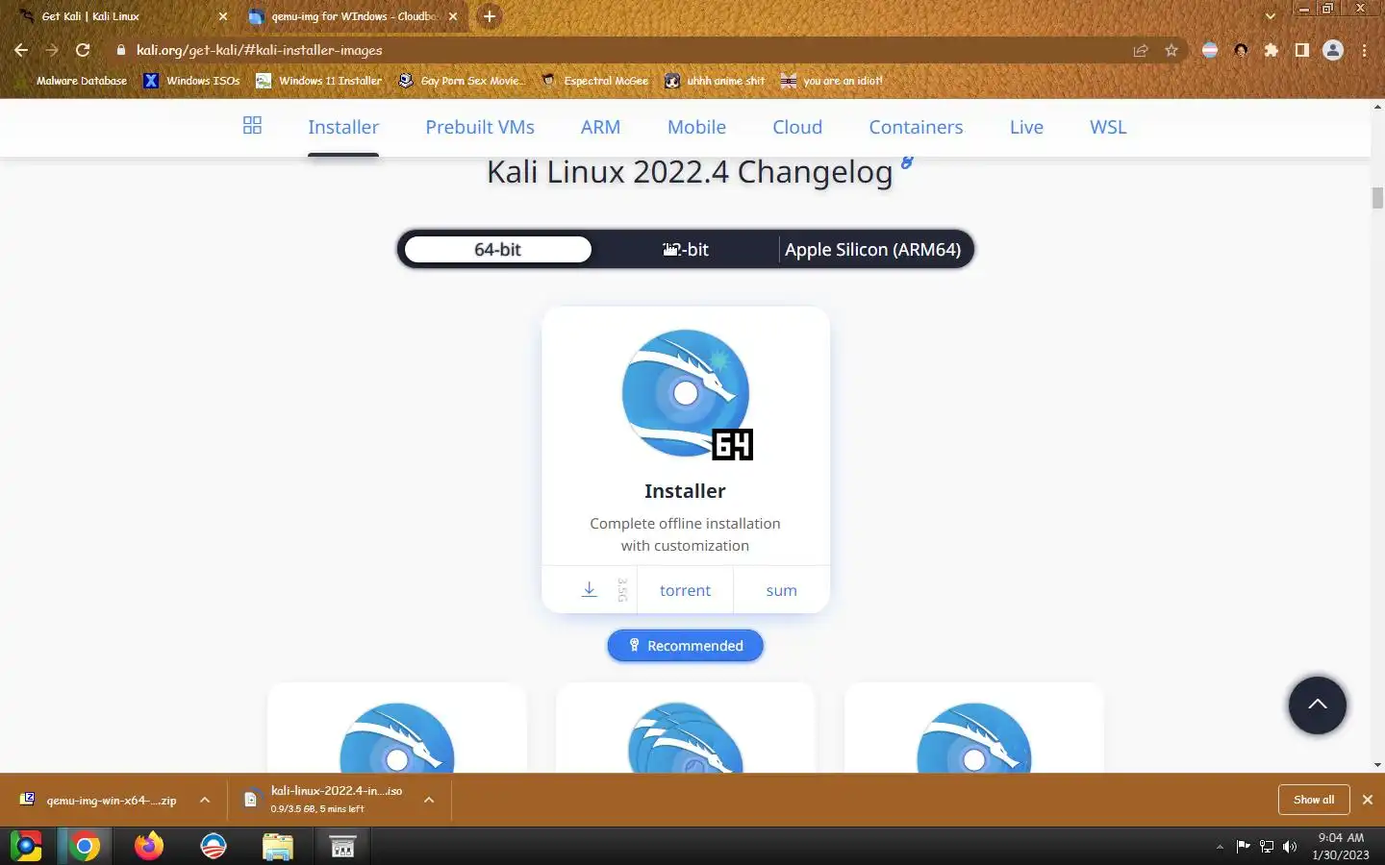Open the Containers tab
Screen dimensions: 1385x865
click(x=916, y=127)
